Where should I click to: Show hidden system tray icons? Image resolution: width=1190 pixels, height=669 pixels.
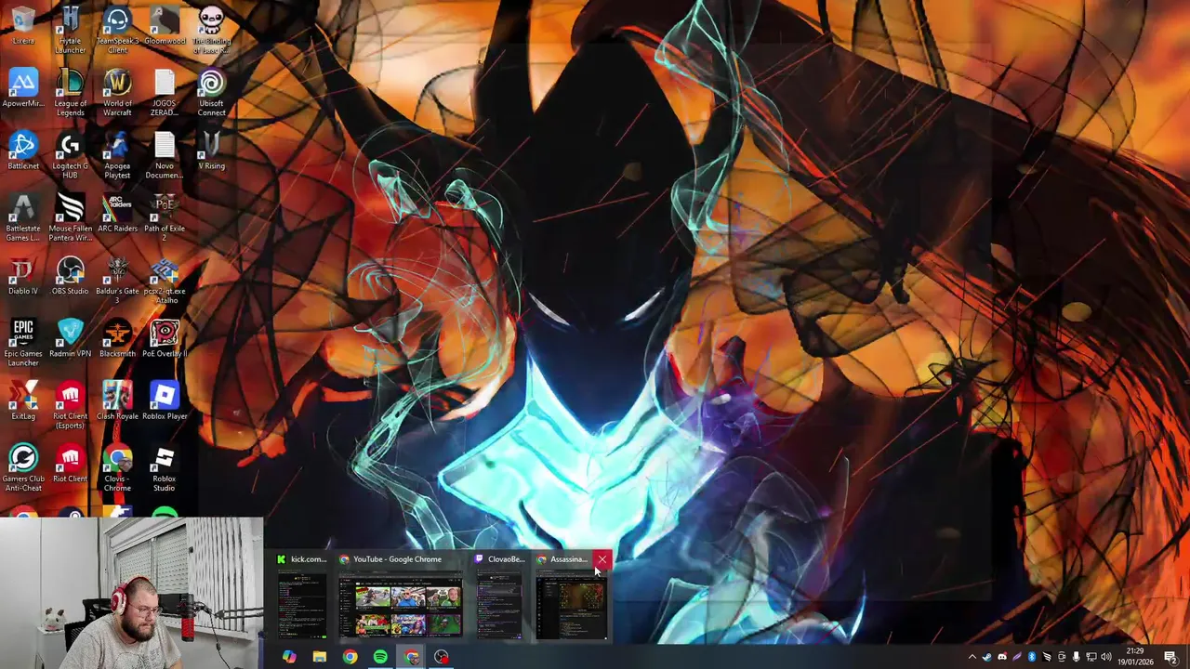(972, 657)
